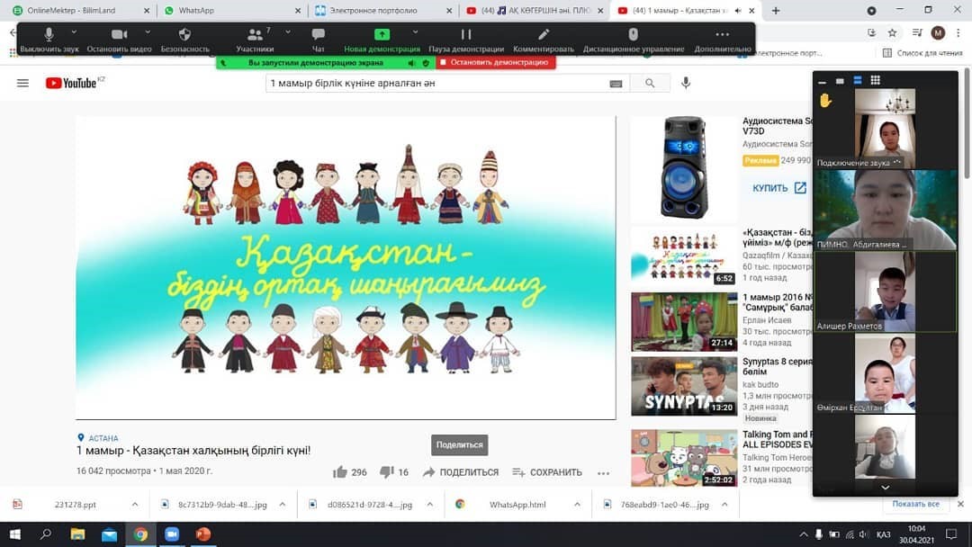Open Windows taskbar search
Image resolution: width=972 pixels, height=547 pixels.
(45, 534)
